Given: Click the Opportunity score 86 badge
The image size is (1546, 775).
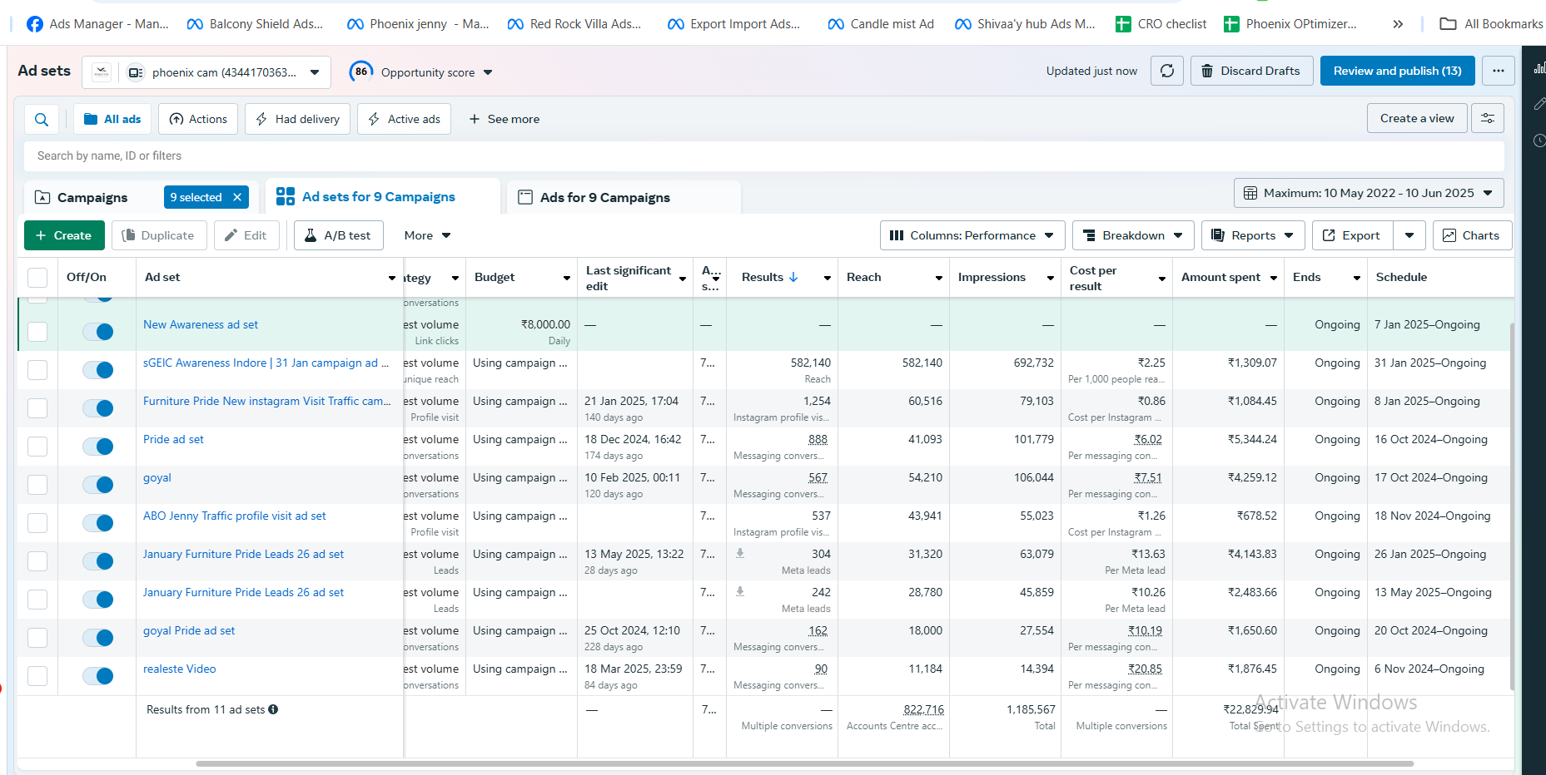Looking at the screenshot, I should coord(361,72).
